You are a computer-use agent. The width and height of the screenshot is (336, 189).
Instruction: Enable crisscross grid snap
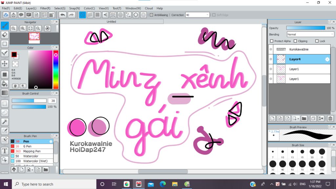point(98,15)
